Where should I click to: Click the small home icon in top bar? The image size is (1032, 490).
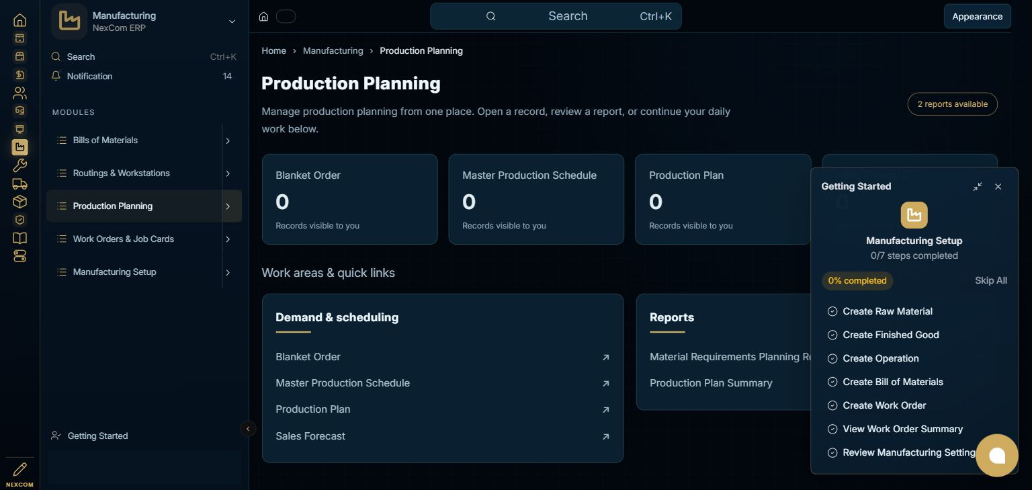[264, 17]
